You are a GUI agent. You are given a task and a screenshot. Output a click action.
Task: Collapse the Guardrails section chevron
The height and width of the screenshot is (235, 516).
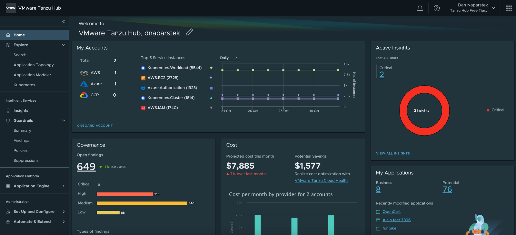click(64, 121)
